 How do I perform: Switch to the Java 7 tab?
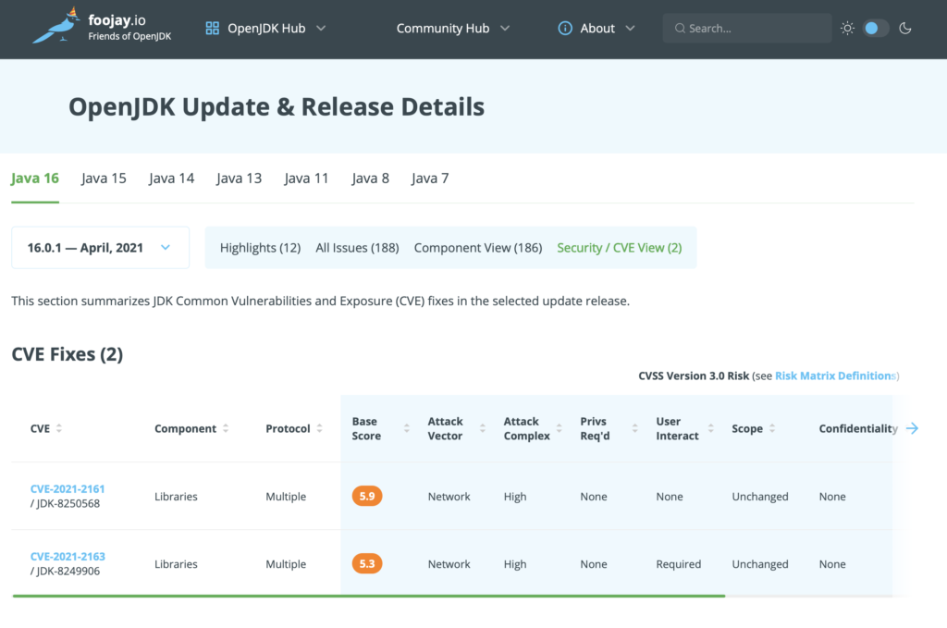click(x=430, y=179)
